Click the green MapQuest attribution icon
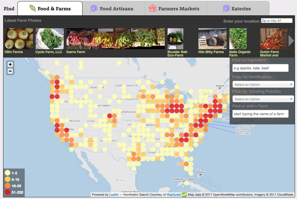 click(184, 194)
